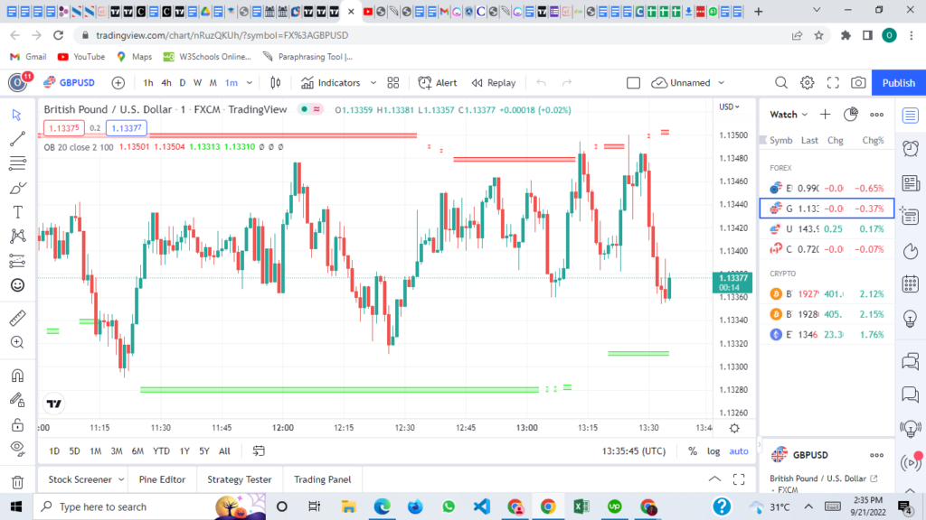Collapse bottom panel with chevron arrow
Image resolution: width=926 pixels, height=520 pixels.
(714, 479)
